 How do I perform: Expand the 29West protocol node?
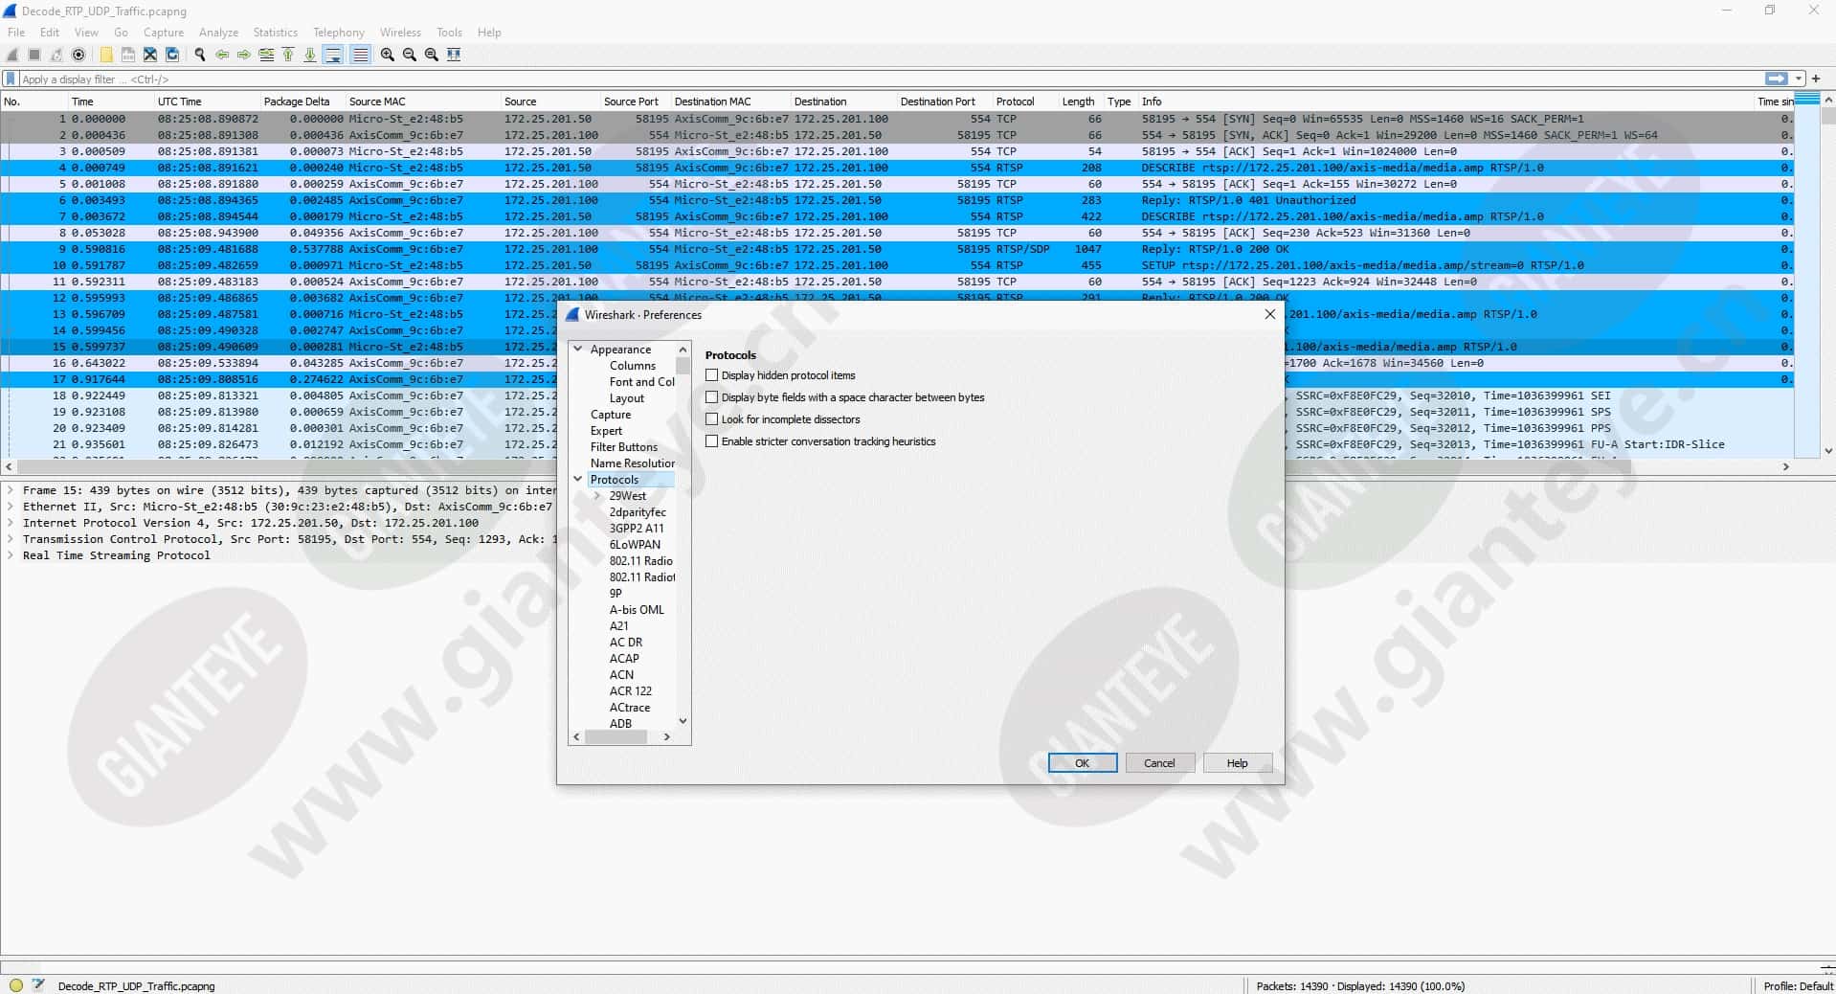(x=597, y=495)
